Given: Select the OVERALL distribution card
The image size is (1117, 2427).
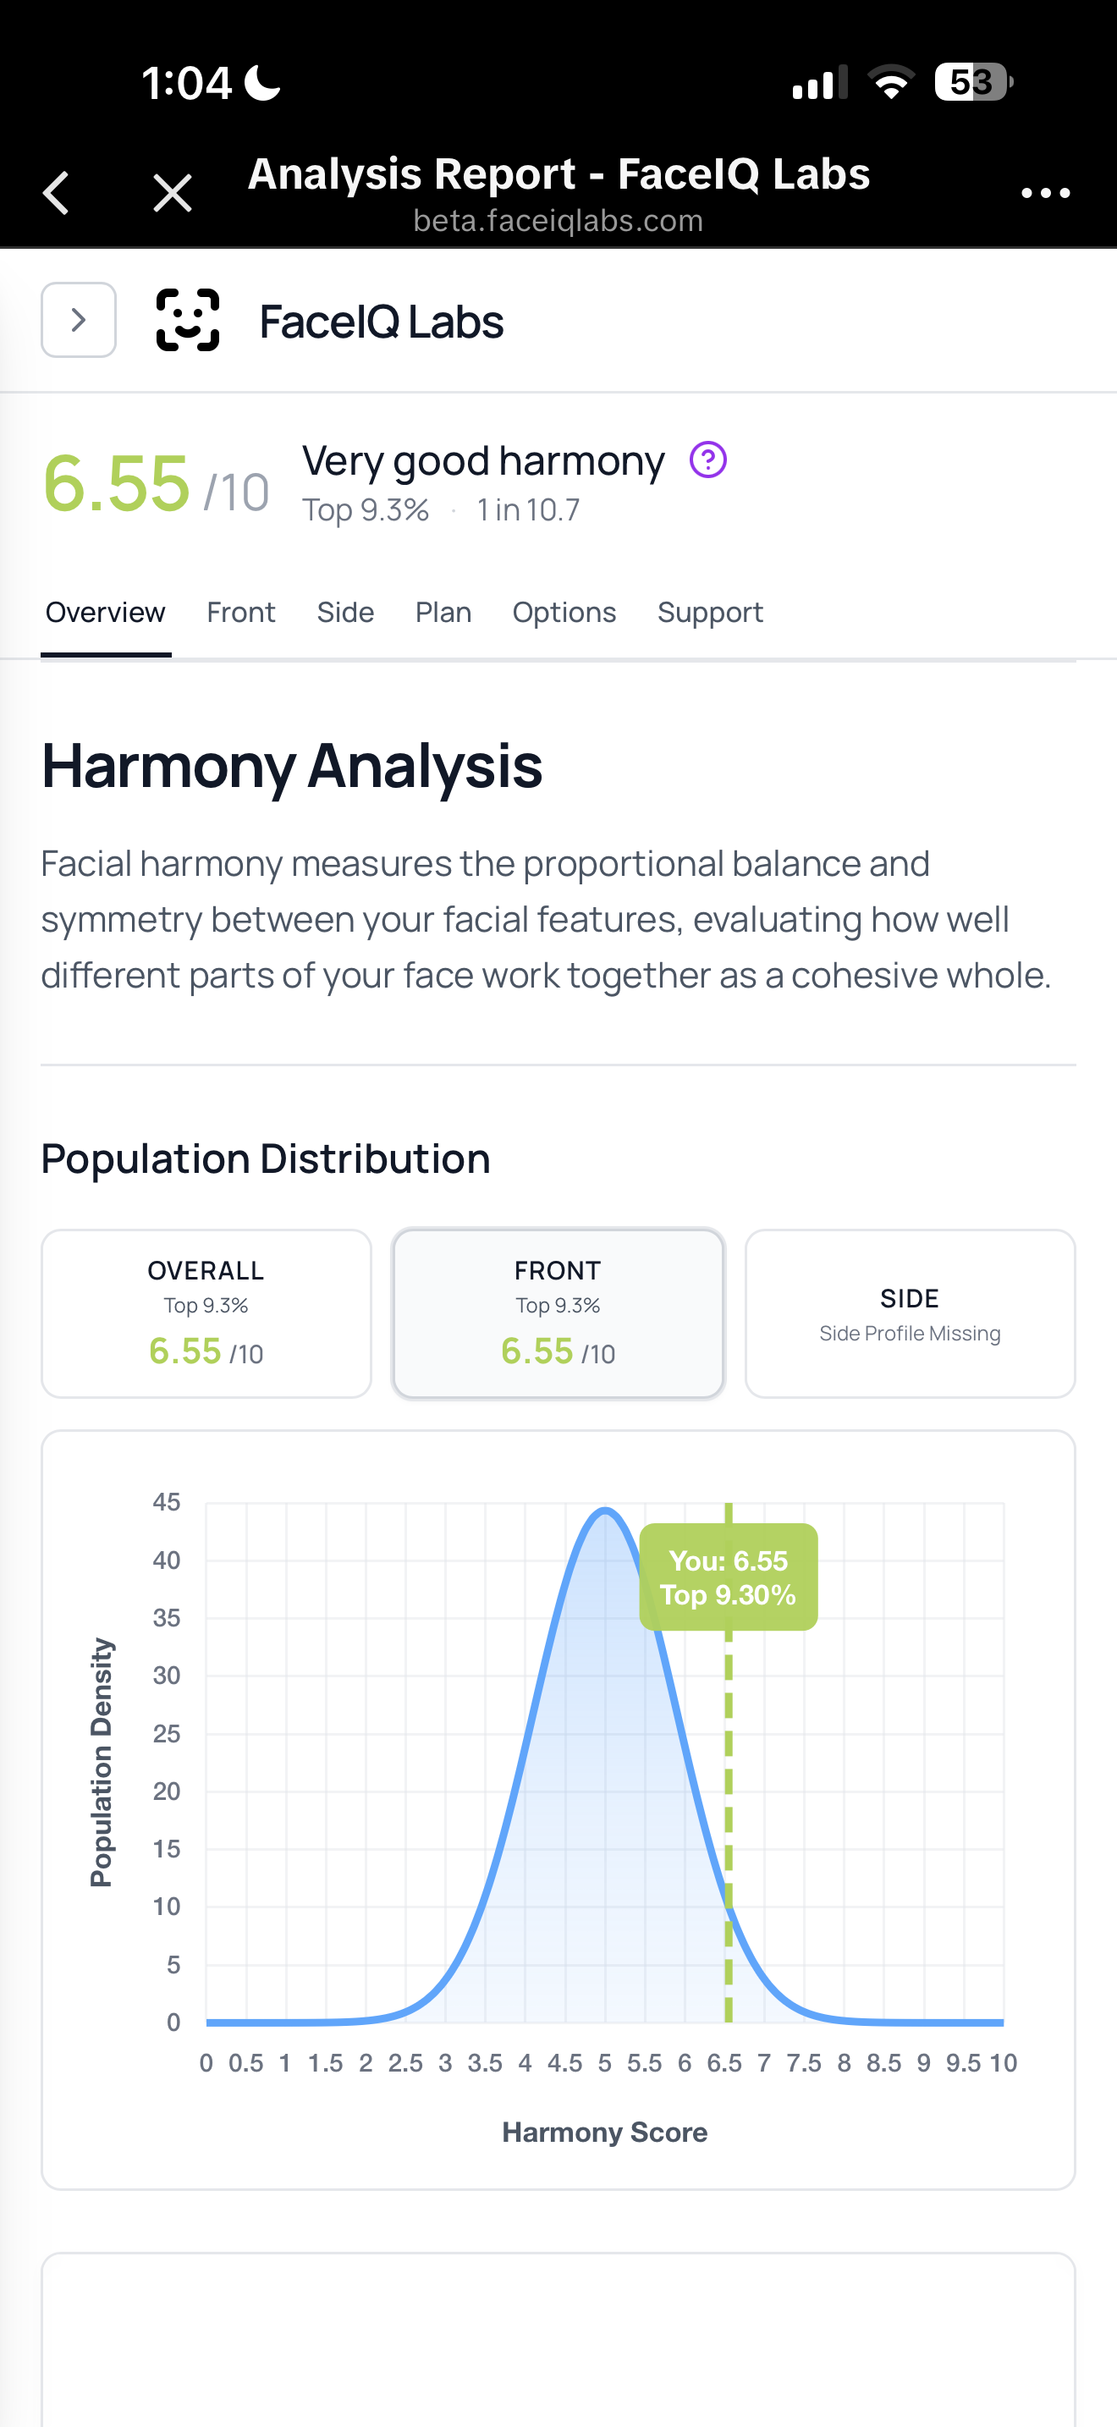Looking at the screenshot, I should 206,1313.
